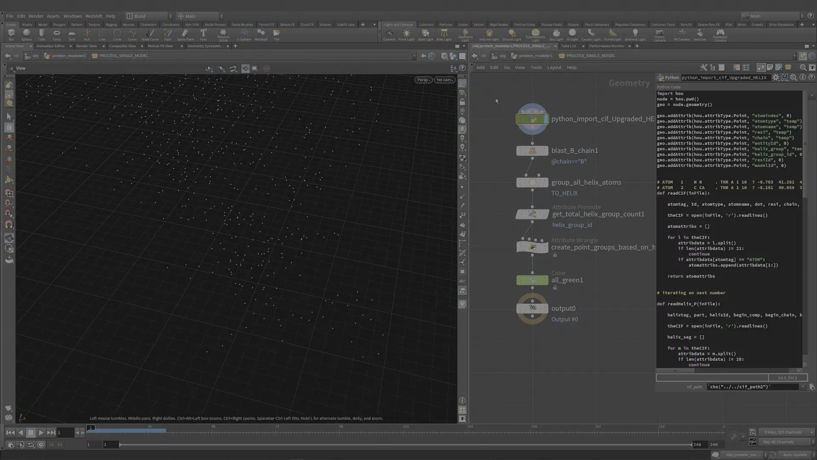Add a Point Light from the shelf
Image resolution: width=817 pixels, height=460 pixels.
tap(406, 35)
